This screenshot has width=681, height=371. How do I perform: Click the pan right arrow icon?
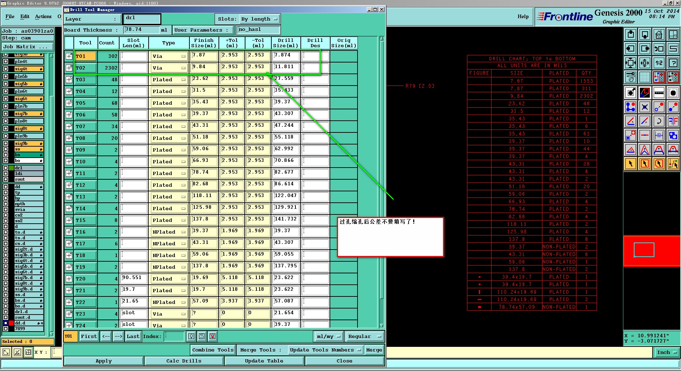[644, 49]
